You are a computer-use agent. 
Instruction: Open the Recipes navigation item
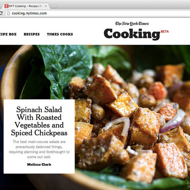point(32,34)
